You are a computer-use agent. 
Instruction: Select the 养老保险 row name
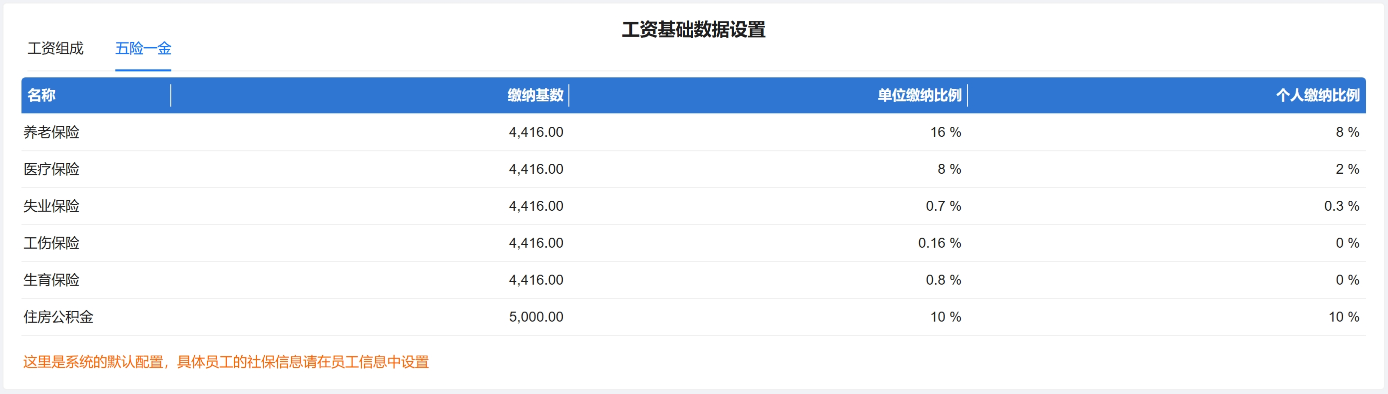52,132
